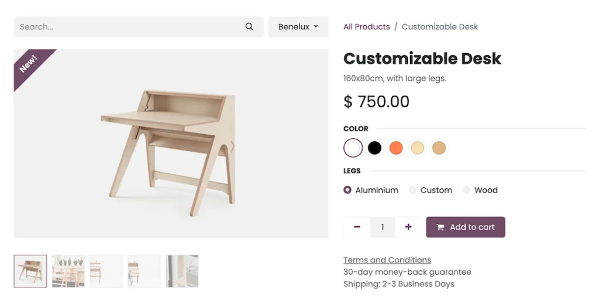Choose the tan wood color swatch
The height and width of the screenshot is (305, 599).
tap(439, 148)
